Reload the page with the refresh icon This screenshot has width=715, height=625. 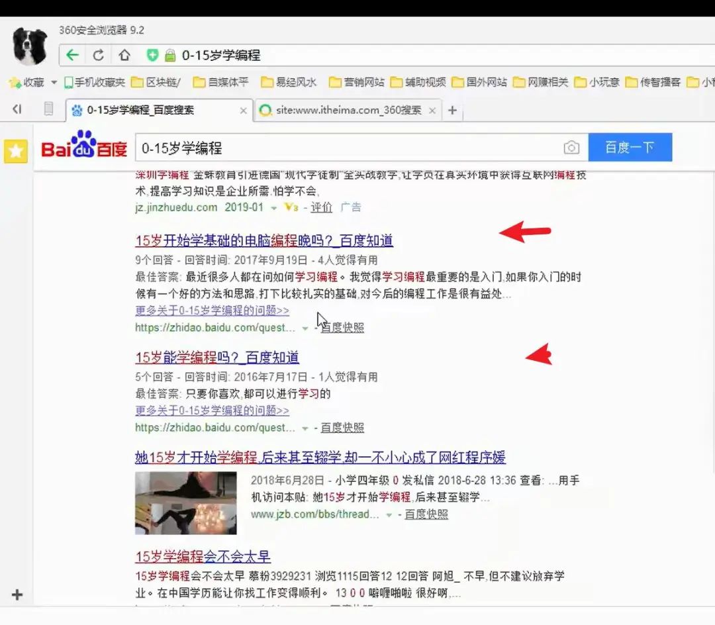click(98, 55)
